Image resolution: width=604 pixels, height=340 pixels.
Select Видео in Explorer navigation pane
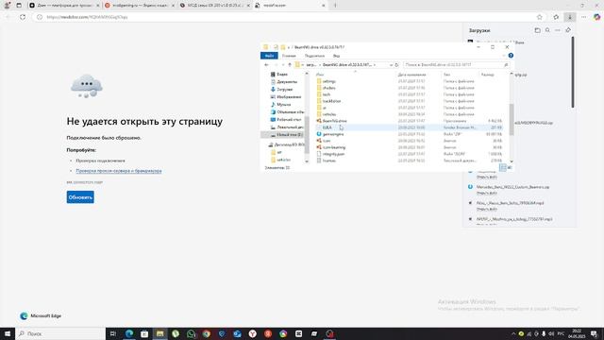pyautogui.click(x=282, y=74)
